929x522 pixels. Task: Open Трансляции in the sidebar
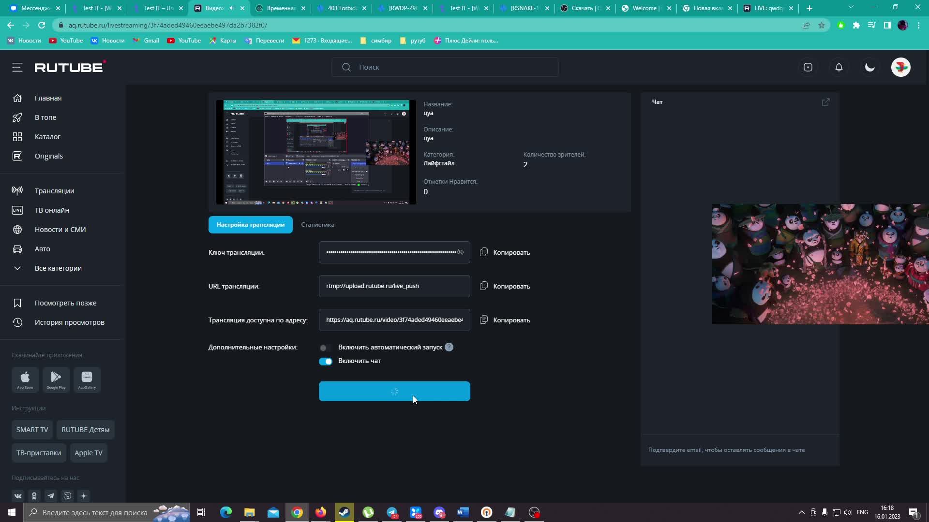click(54, 191)
